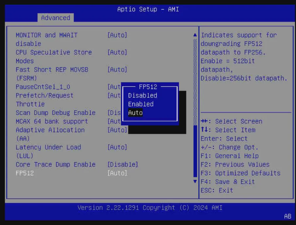Select the MCAX 64 bank support label
This screenshot has height=225, width=296.
[x=52, y=121]
